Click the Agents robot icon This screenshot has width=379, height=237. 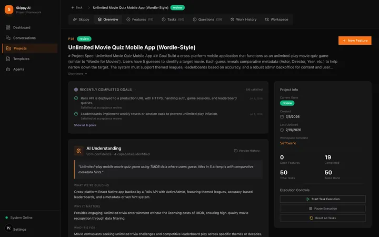8,69
